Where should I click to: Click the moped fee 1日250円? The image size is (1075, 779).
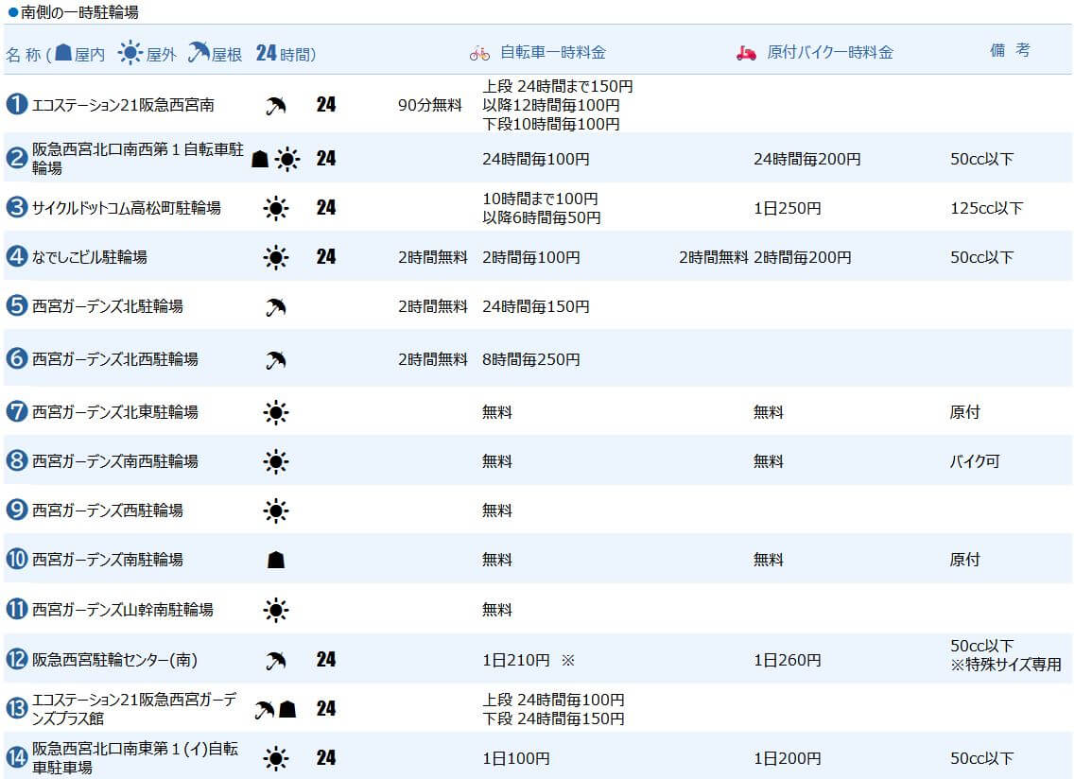787,208
